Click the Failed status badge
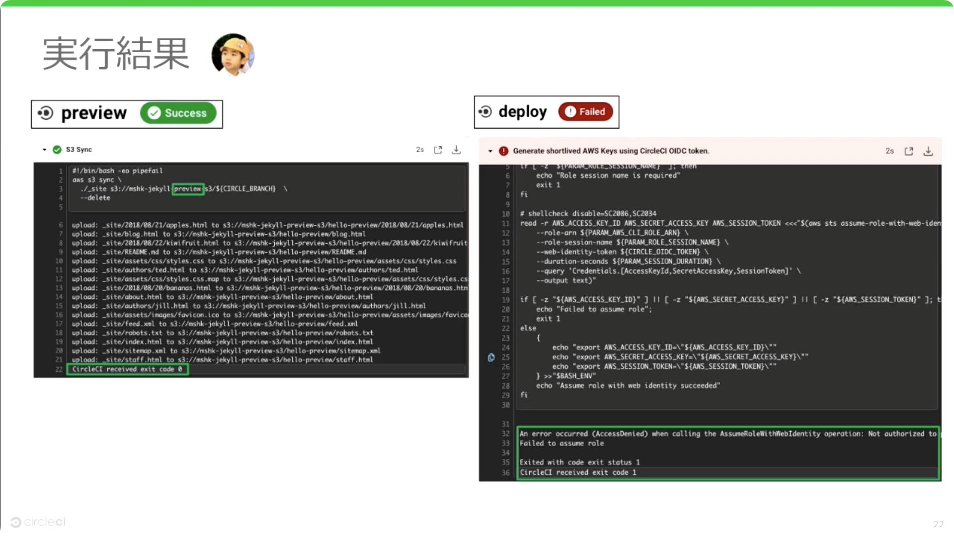The image size is (954, 537). tap(586, 111)
